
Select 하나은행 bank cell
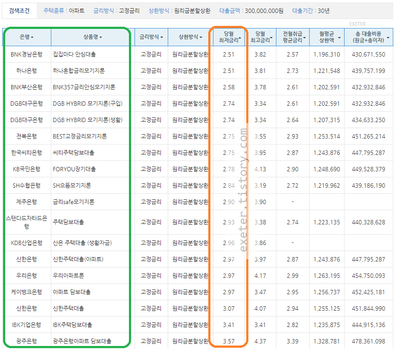(x=26, y=71)
